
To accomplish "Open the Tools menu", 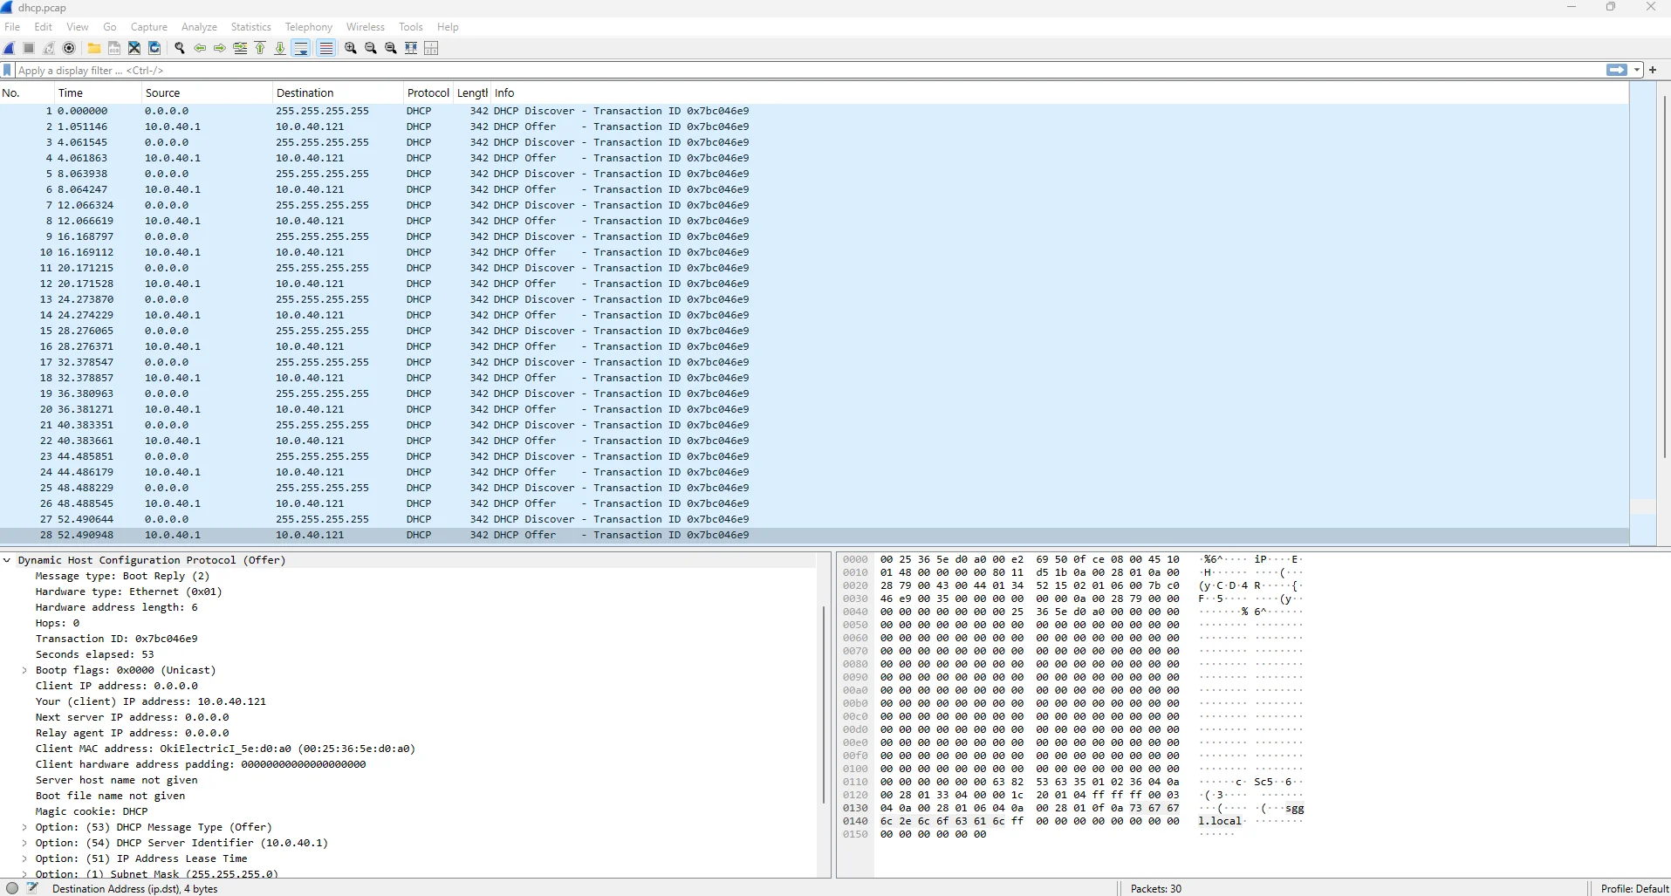I will 411,27.
